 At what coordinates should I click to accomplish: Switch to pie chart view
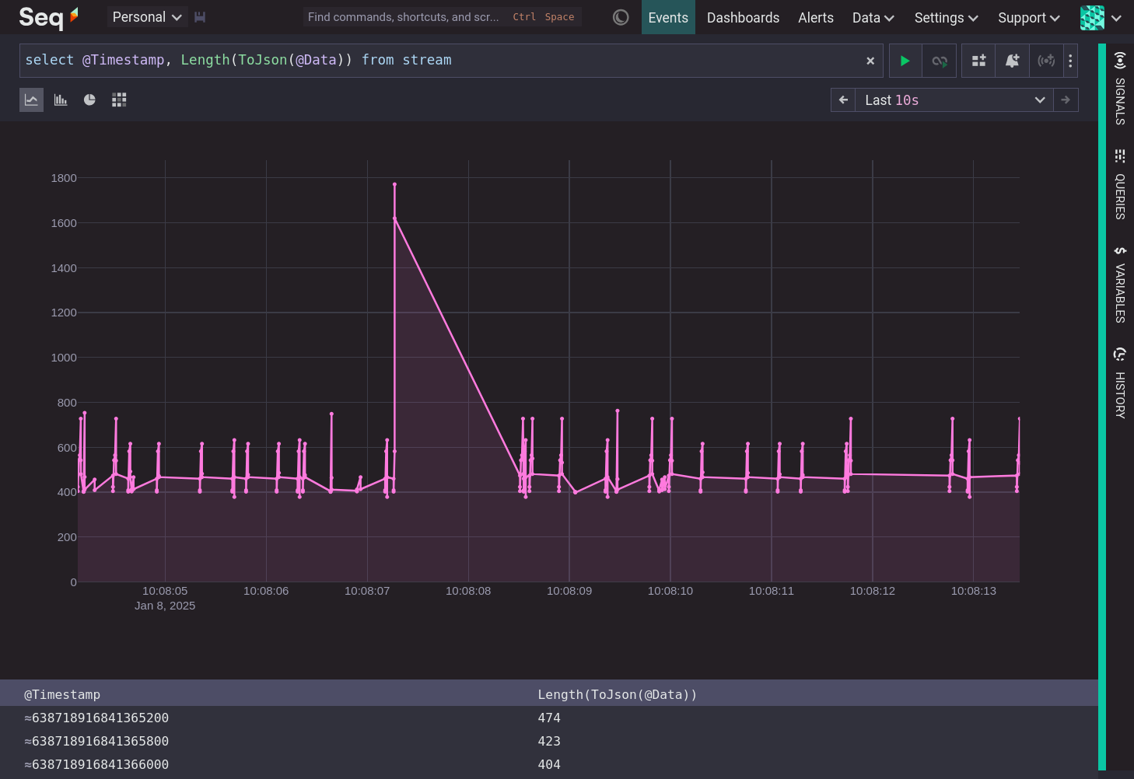89,100
